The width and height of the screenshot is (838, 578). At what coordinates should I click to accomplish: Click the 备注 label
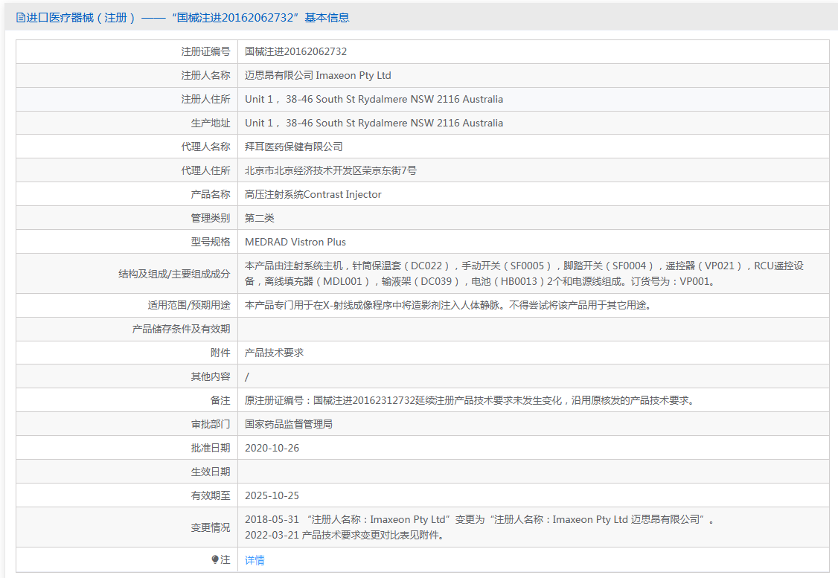pos(220,400)
